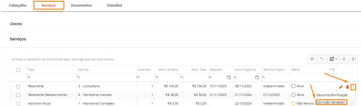
Task: Click the duplicate windows toolbar icon
Action: 353,59
